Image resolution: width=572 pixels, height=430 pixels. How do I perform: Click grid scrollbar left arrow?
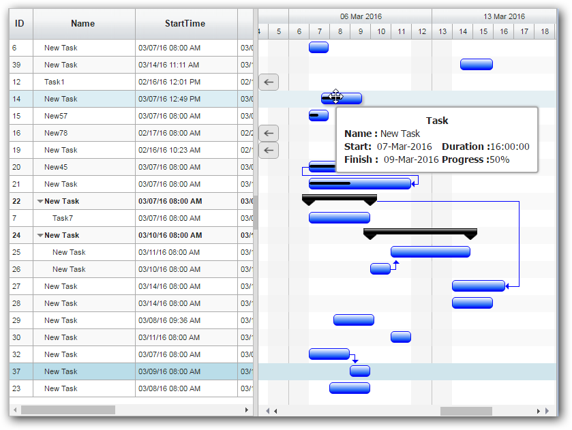(15, 410)
